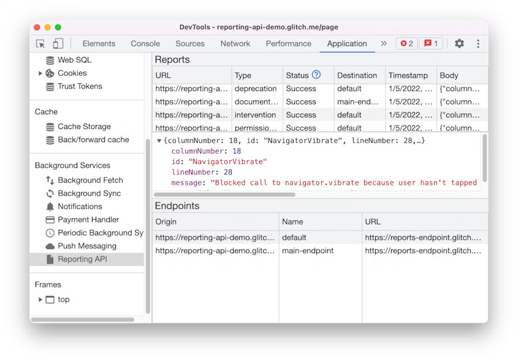
Task: Open the Background Sync panel
Action: coord(87,193)
